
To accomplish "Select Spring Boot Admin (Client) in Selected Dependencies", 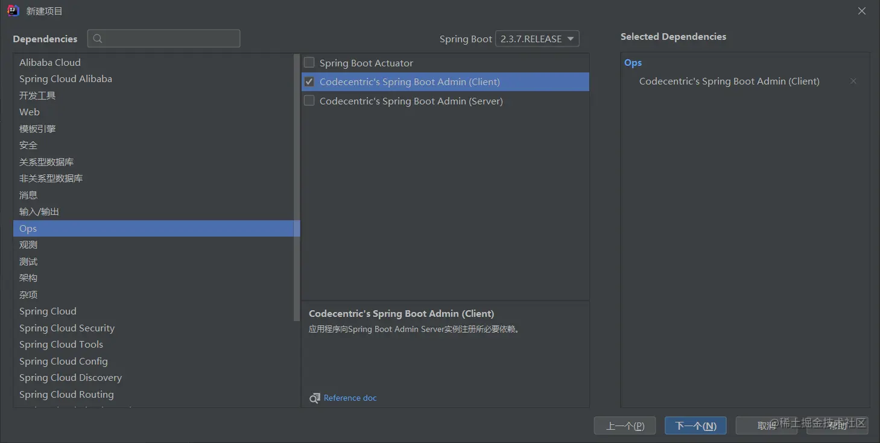I will click(x=729, y=81).
